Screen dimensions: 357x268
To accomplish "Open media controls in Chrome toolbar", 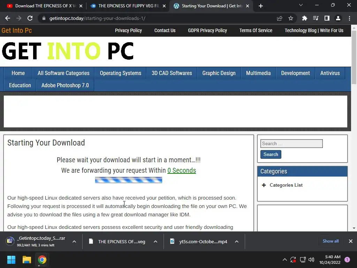I will tap(316, 18).
